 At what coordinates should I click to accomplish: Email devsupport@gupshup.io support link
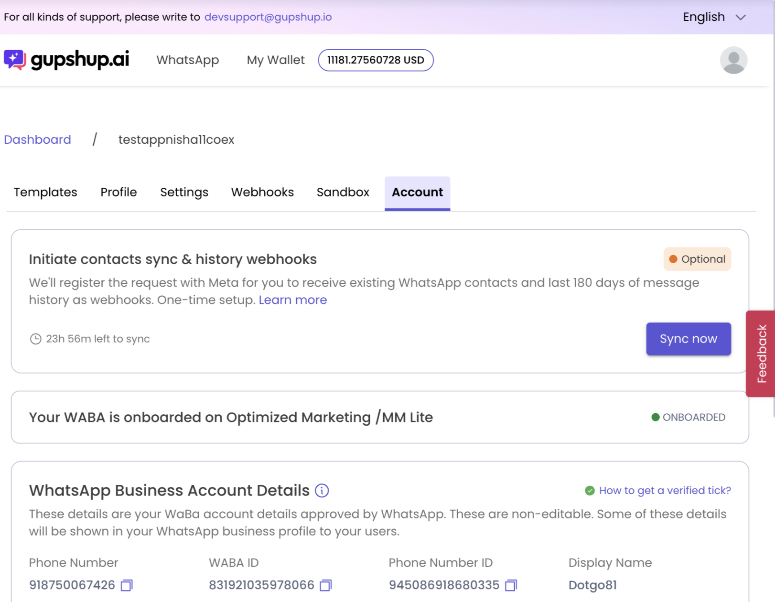(x=268, y=17)
